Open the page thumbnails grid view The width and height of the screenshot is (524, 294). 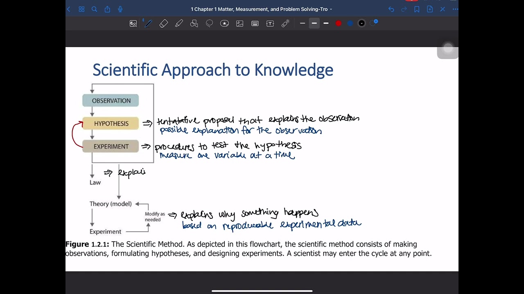click(x=81, y=9)
